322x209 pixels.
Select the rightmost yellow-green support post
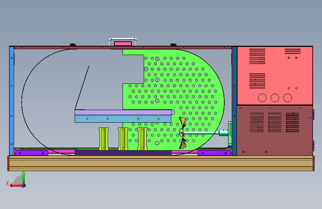coord(142,139)
